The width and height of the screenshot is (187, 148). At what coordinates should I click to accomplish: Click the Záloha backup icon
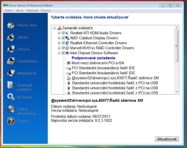[x=11, y=37]
